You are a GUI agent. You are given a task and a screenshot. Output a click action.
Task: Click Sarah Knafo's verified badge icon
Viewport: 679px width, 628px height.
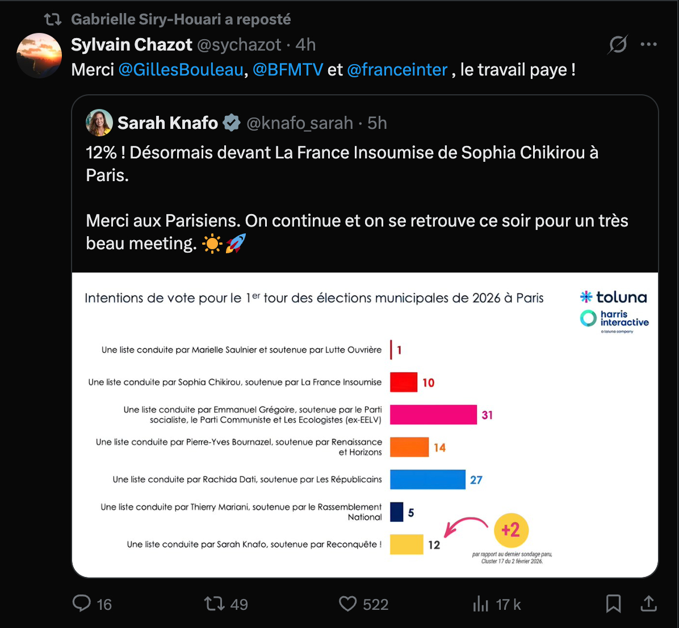[231, 123]
